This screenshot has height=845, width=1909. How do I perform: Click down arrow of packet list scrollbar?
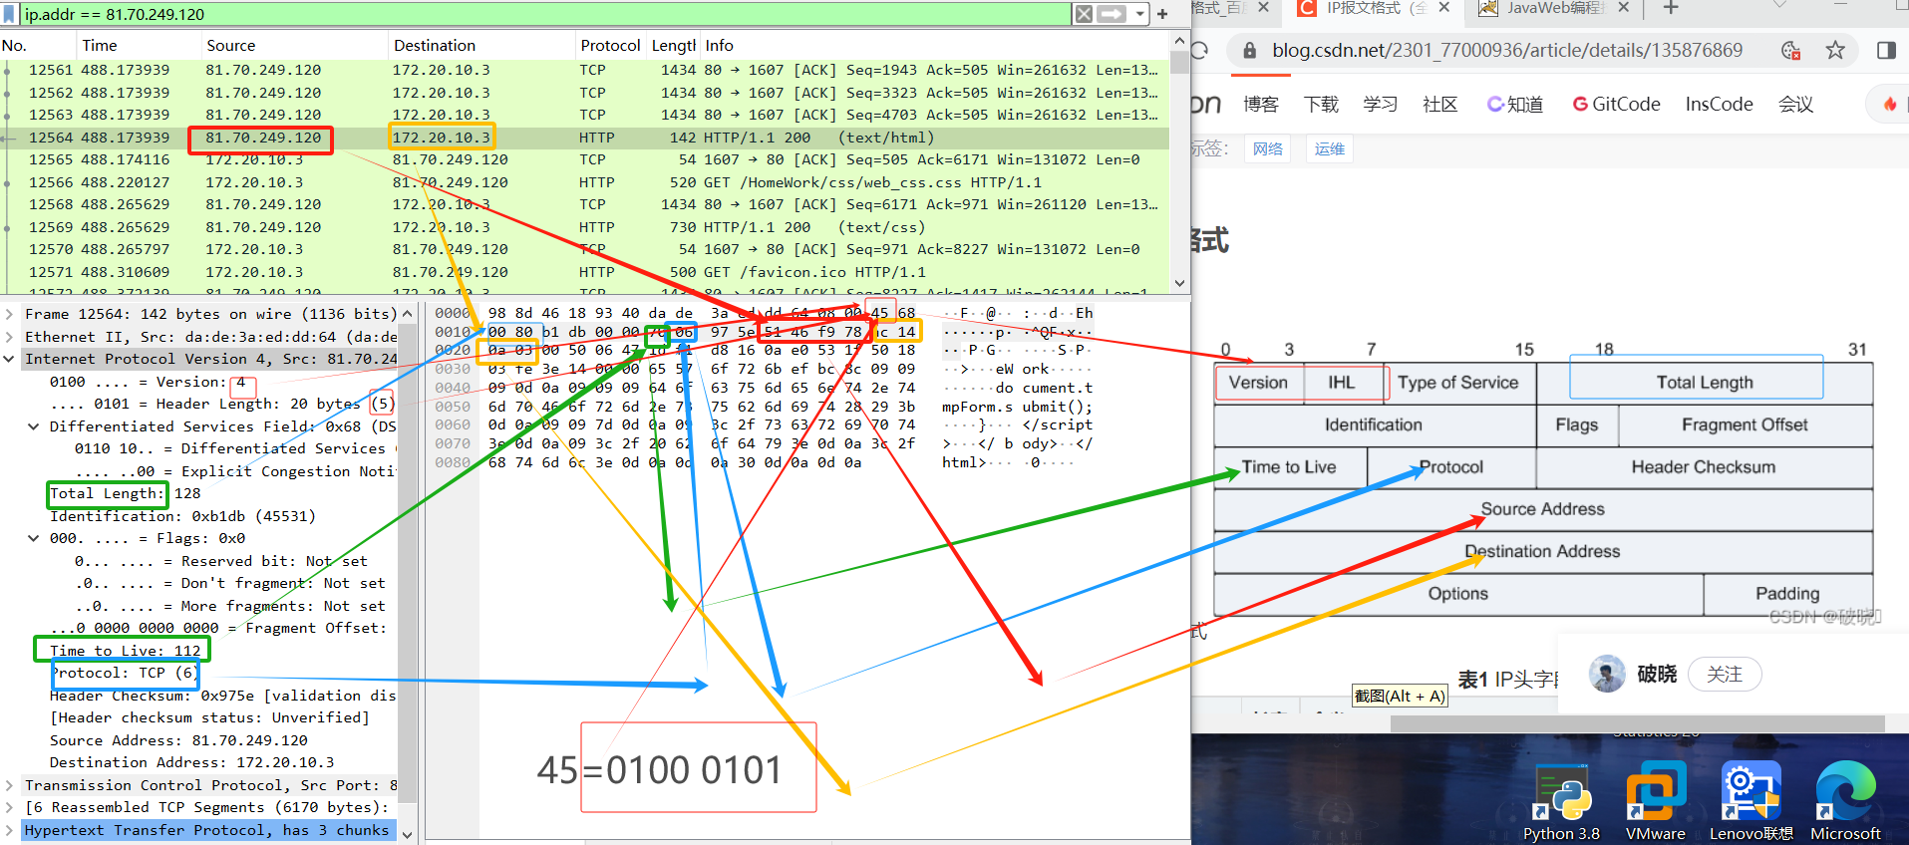point(1180,283)
